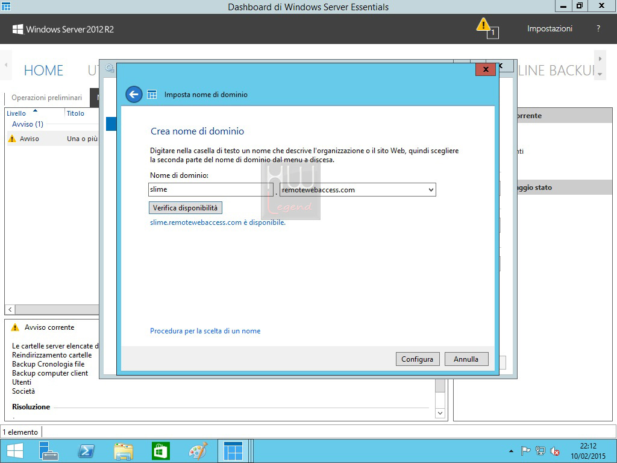617x463 pixels.
Task: Open Action Center flag icon
Action: point(525,451)
